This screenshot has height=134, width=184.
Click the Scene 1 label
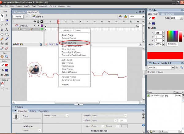(39, 17)
